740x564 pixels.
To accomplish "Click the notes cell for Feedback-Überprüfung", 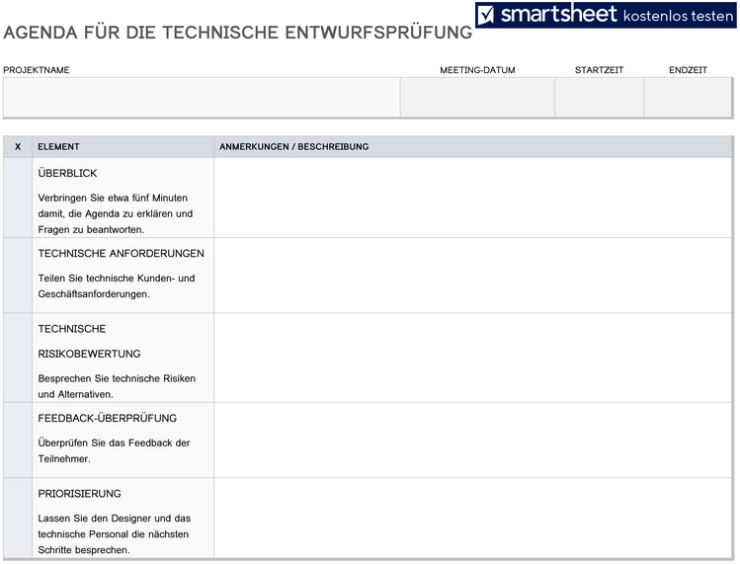I will 473,440.
